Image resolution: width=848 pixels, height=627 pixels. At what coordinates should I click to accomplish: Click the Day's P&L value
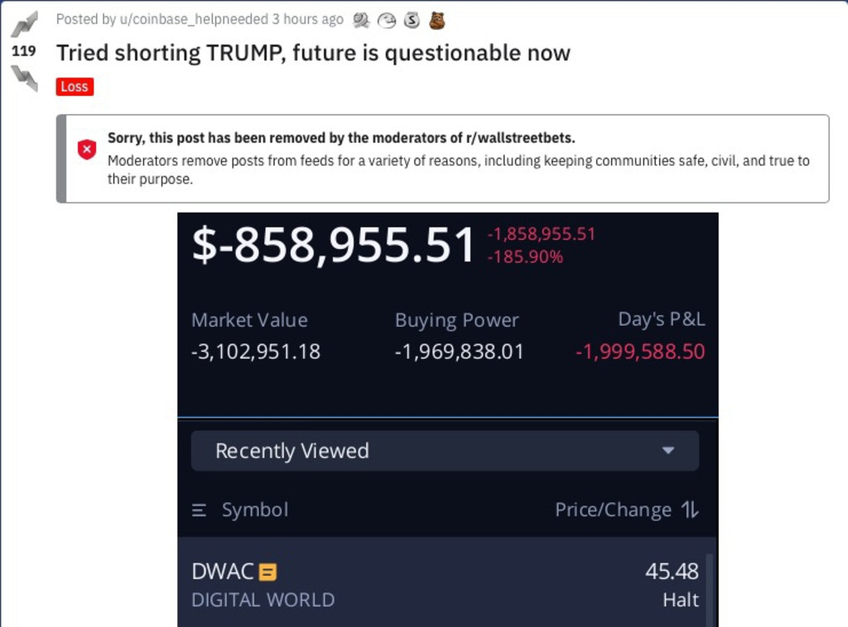(640, 352)
